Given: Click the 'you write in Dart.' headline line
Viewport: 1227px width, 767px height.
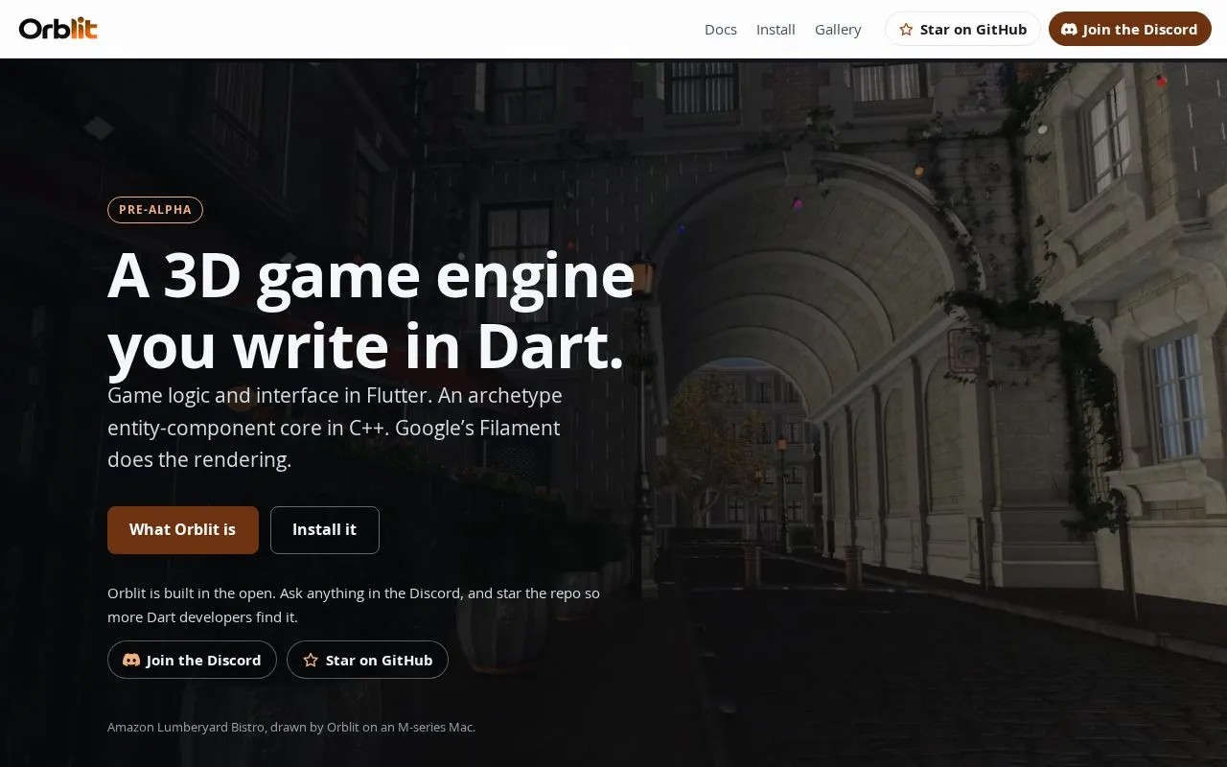Looking at the screenshot, I should [366, 345].
